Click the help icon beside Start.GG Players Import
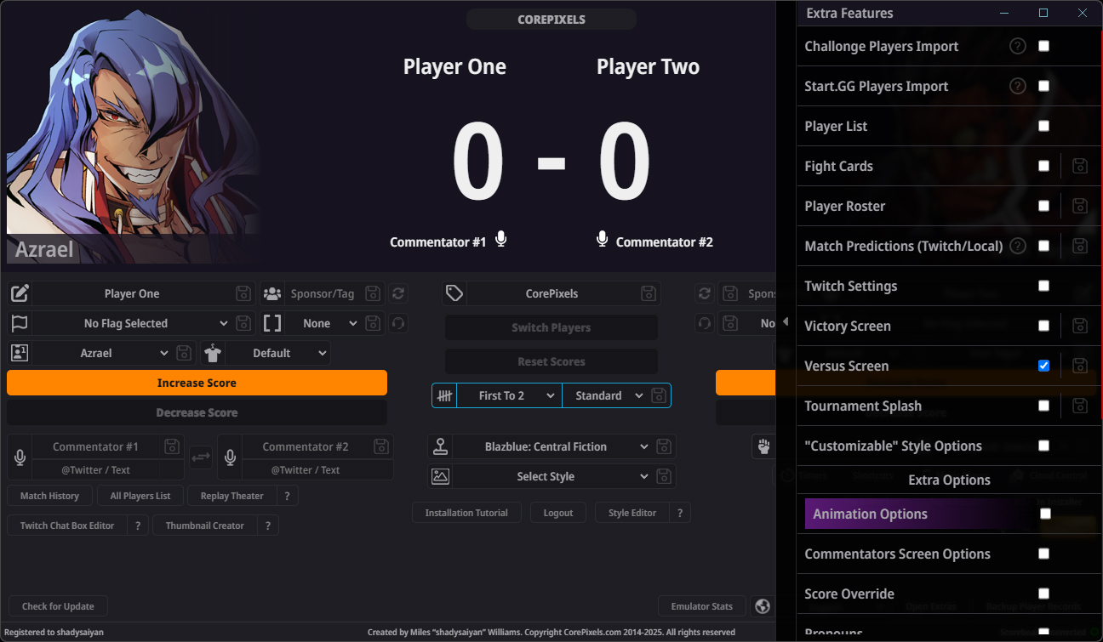This screenshot has width=1103, height=642. point(1017,86)
